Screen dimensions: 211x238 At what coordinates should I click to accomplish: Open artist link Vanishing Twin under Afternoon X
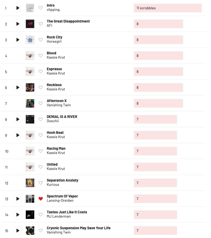click(59, 105)
